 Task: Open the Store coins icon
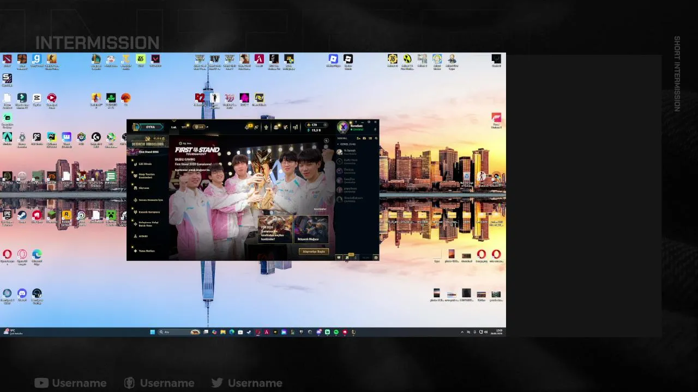pyautogui.click(x=295, y=127)
